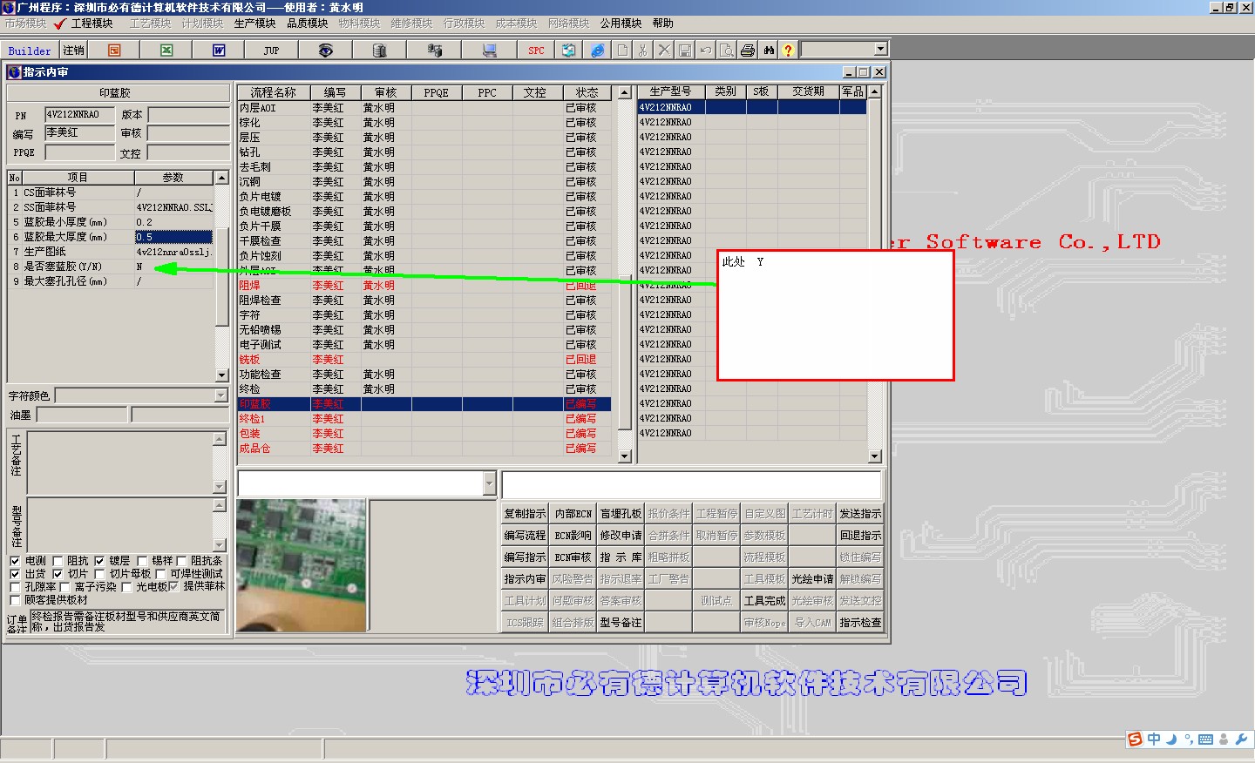Viewport: 1255px width, 763px height.
Task: Click the eye view toolbar icon
Action: 325,51
